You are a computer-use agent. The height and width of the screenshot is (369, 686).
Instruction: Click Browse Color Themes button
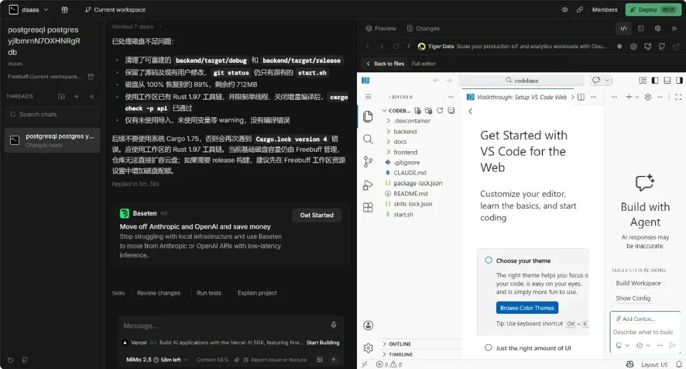tap(527, 308)
